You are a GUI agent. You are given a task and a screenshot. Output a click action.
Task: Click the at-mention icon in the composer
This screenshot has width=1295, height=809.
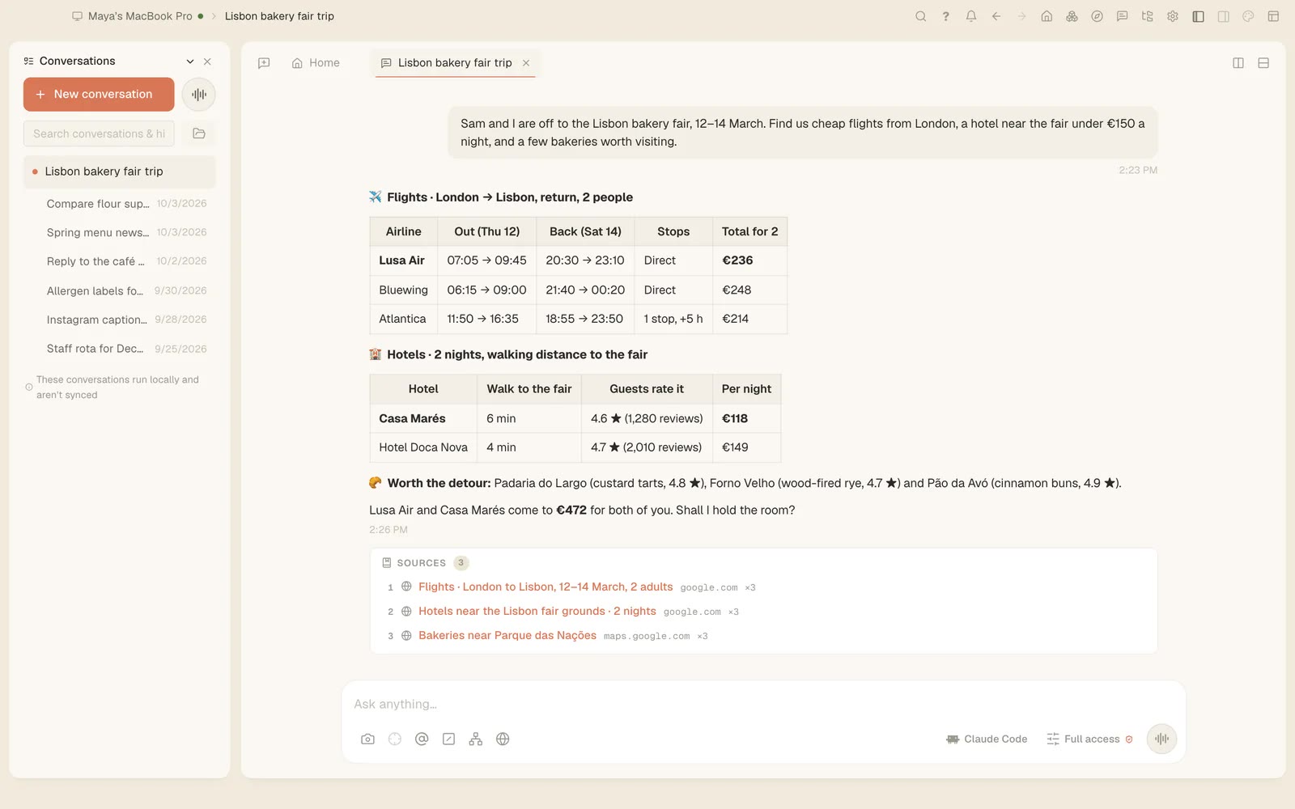pos(422,739)
